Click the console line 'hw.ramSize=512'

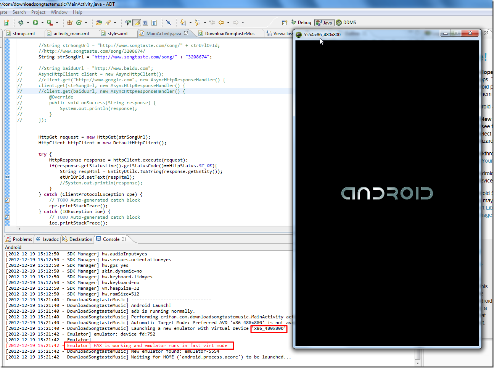coord(72,294)
